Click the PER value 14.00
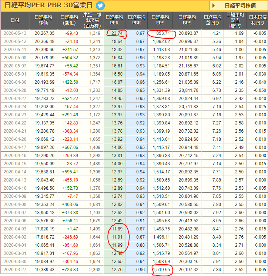This screenshot has height=276, width=268. pos(117,164)
